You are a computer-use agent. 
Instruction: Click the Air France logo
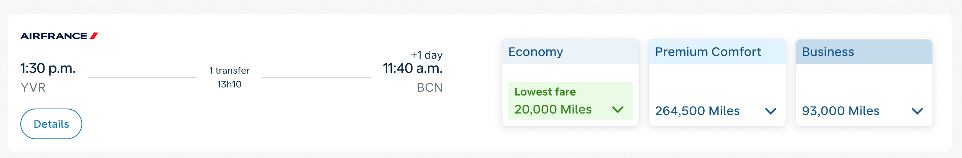[x=59, y=36]
